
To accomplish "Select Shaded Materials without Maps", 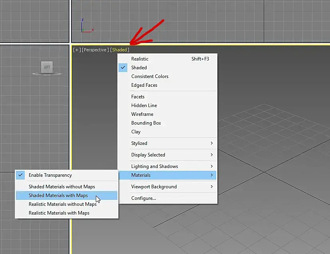I will pos(67,187).
